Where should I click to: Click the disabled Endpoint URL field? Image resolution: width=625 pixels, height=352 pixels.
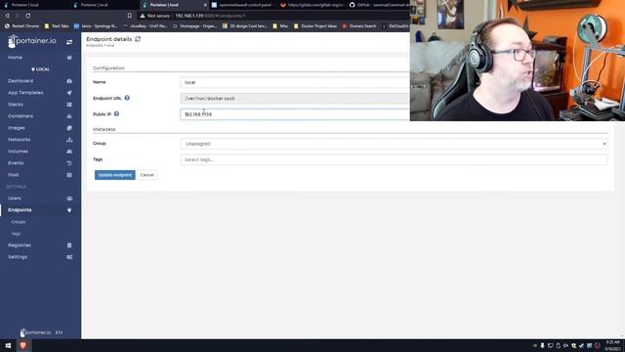pos(295,98)
